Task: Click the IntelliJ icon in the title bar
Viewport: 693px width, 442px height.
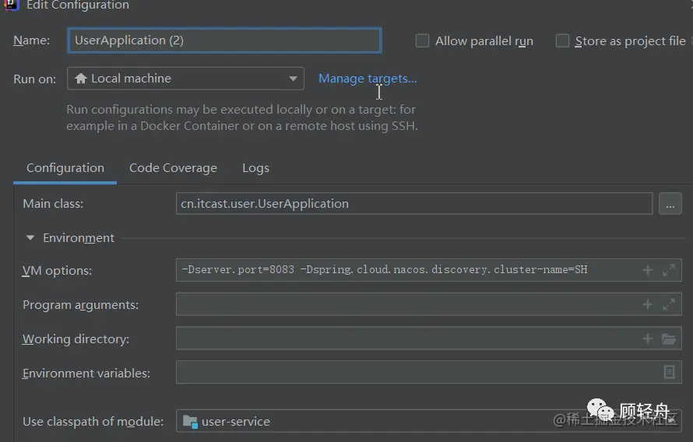Action: 11,5
